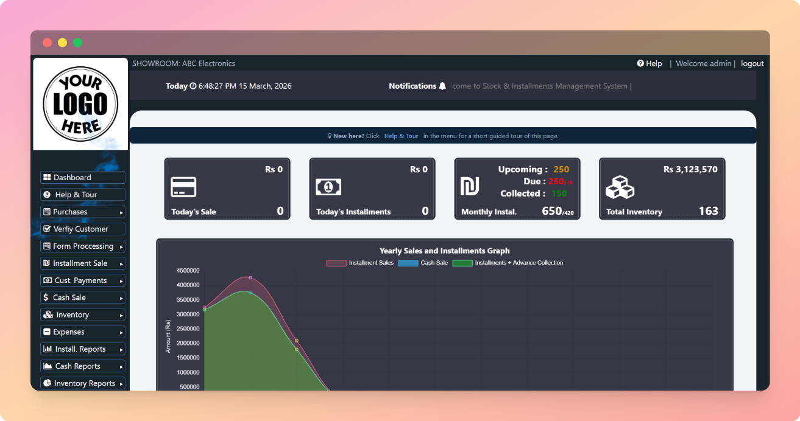Image resolution: width=800 pixels, height=421 pixels.
Task: Click the Dashboard grid icon in sidebar
Action: 48,177
